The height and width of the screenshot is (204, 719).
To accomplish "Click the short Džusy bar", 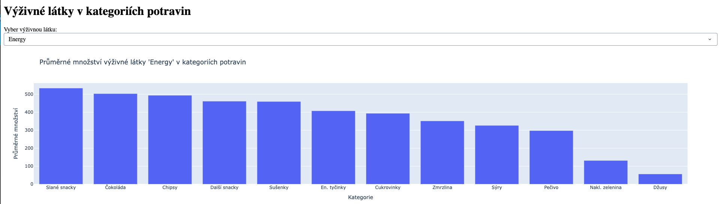I will [x=660, y=179].
